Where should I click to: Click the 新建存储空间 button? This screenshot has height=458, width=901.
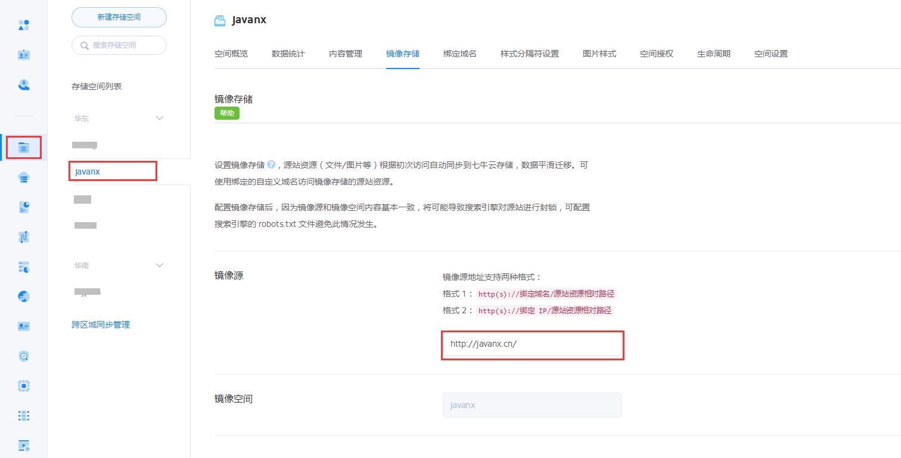[x=119, y=17]
